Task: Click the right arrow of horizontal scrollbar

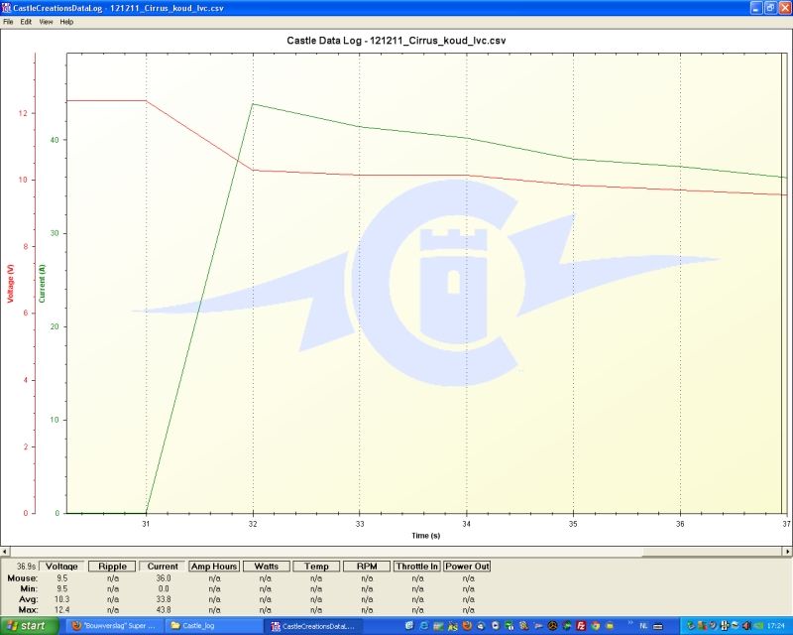Action: 788,552
